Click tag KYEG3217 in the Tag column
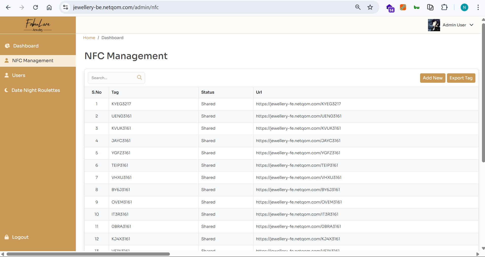This screenshot has height=257, width=485. point(121,104)
